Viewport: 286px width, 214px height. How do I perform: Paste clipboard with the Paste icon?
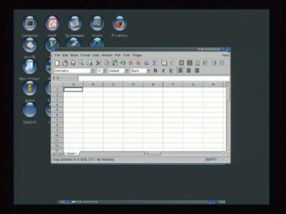(x=114, y=63)
